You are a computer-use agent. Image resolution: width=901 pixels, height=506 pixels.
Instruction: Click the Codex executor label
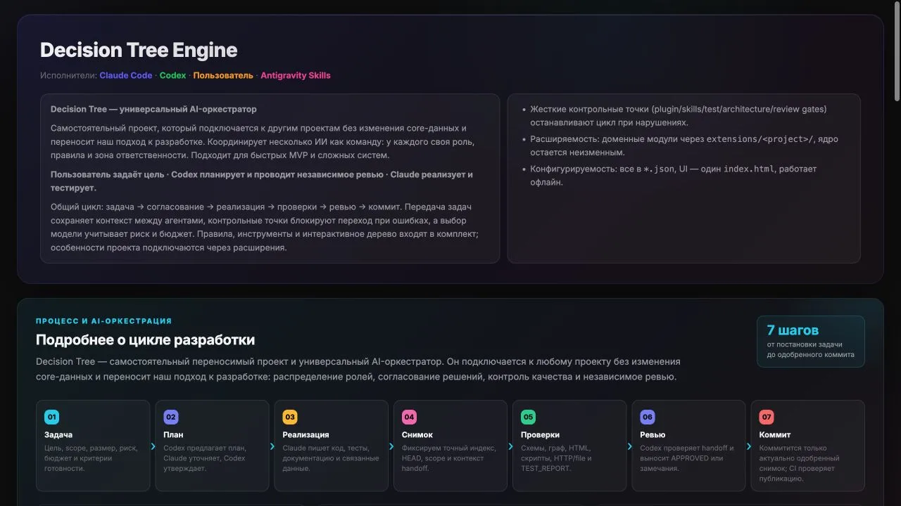coord(172,75)
